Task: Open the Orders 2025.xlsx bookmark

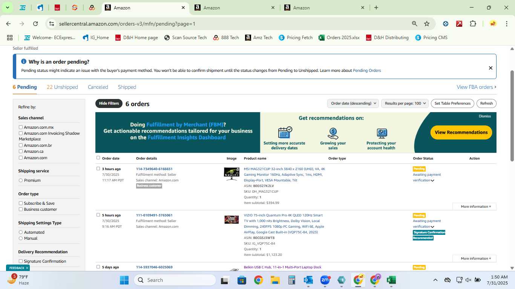Action: pyautogui.click(x=339, y=38)
